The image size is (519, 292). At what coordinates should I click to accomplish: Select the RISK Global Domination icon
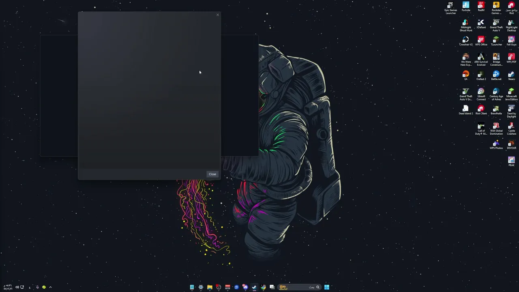click(x=496, y=129)
